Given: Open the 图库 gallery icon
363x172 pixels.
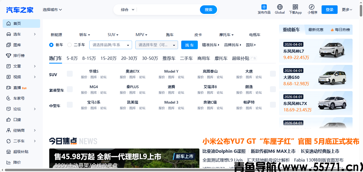Looking at the screenshot, I should (x=9, y=45).
